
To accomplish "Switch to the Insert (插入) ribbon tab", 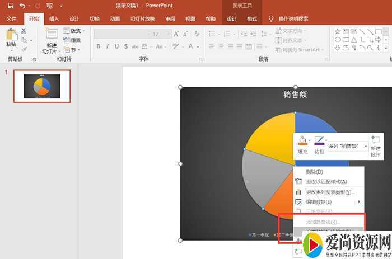I will click(54, 18).
